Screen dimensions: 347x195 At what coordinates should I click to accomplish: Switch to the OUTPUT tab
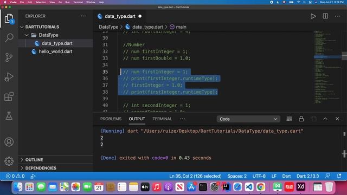pyautogui.click(x=137, y=119)
